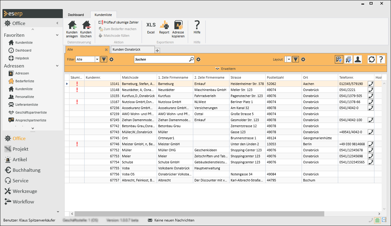
Task: Open Lieferantenliste in the sidebar
Action: [x=27, y=105]
